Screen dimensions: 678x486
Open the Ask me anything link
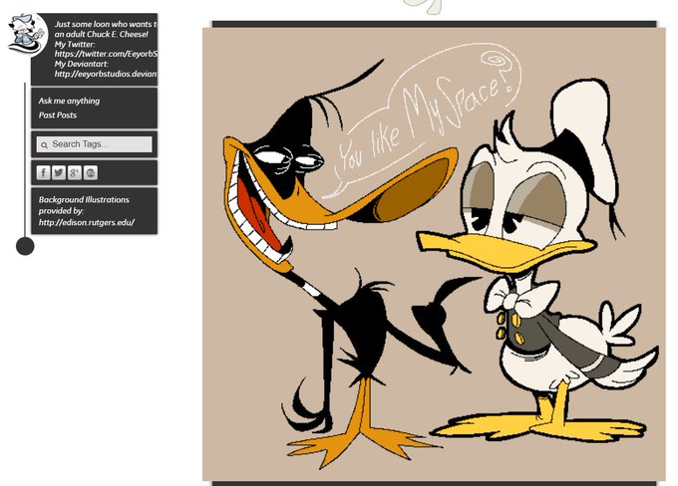click(69, 101)
